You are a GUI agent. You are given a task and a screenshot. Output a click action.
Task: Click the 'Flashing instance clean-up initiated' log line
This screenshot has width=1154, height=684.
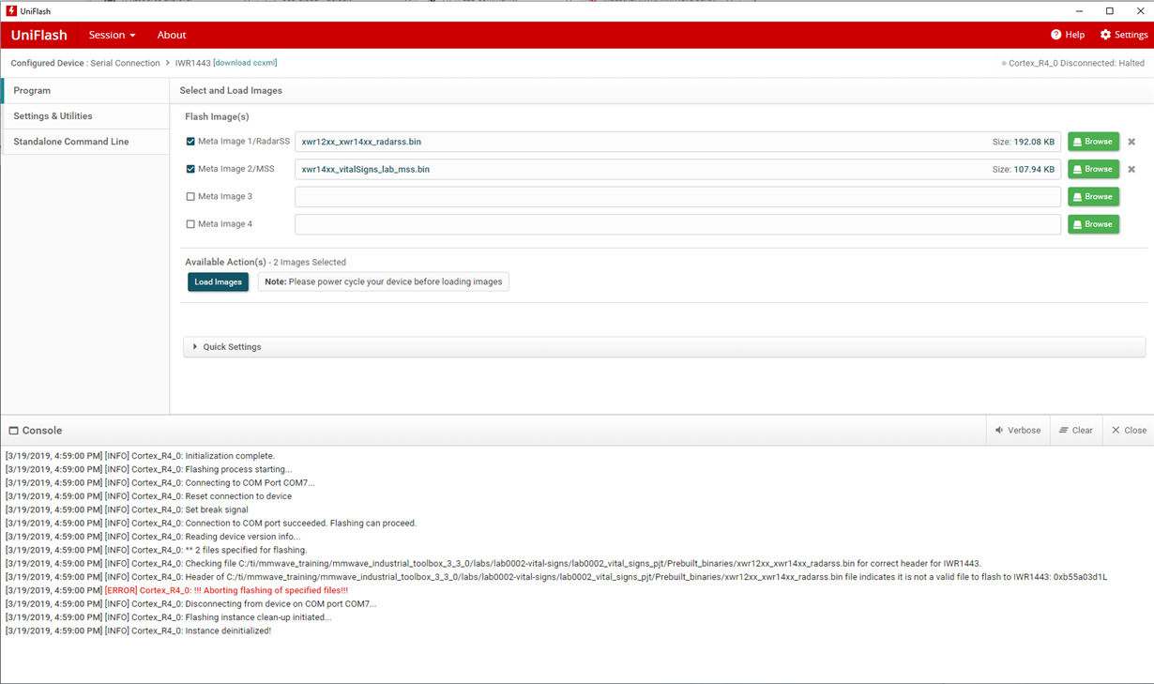tap(168, 618)
